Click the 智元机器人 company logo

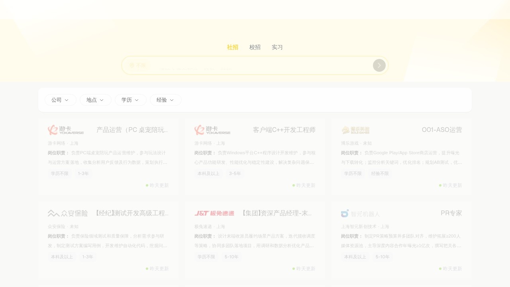coord(361,213)
